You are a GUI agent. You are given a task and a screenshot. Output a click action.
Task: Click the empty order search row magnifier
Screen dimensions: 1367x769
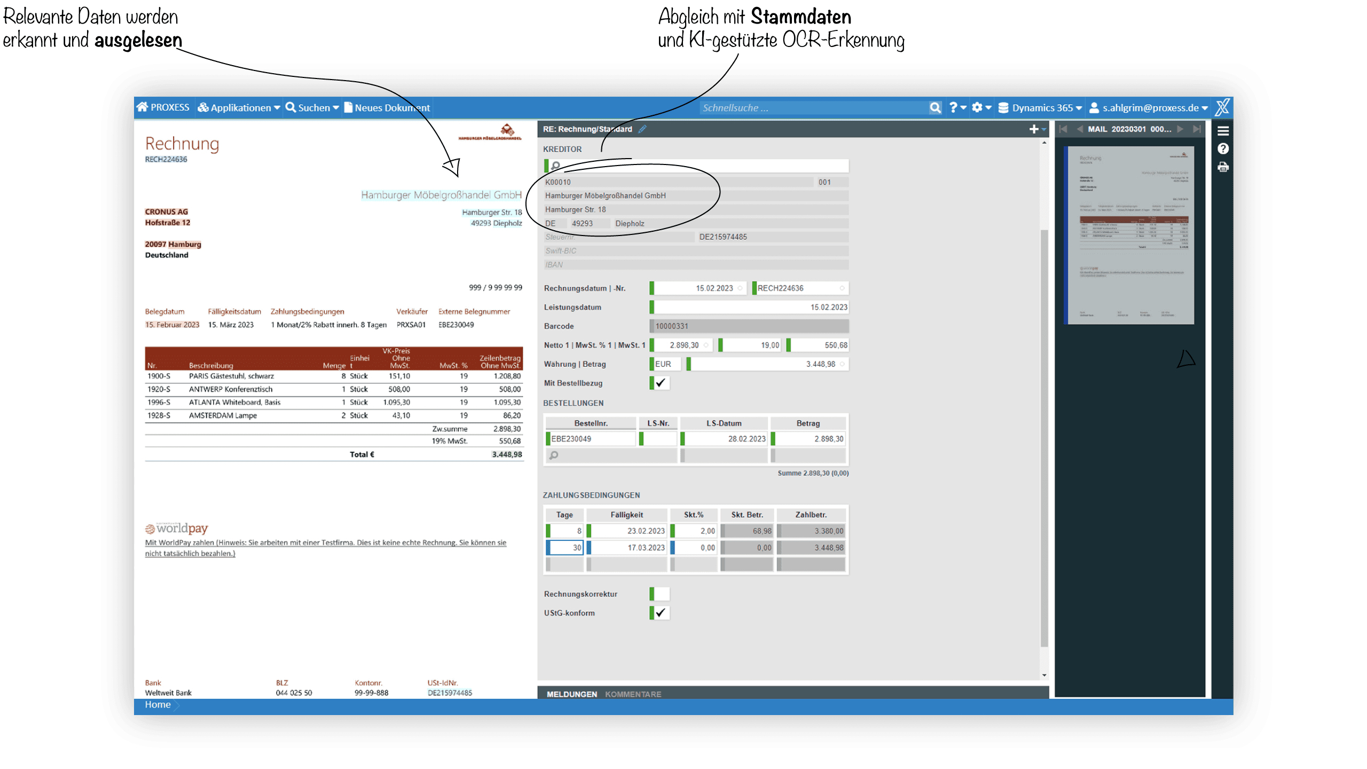point(554,455)
